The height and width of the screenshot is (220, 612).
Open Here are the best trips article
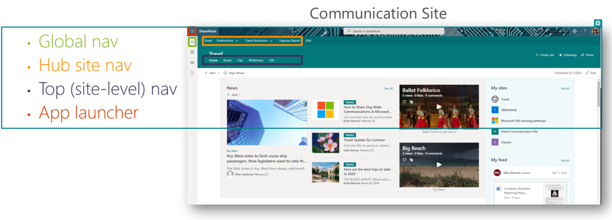pyautogui.click(x=367, y=172)
